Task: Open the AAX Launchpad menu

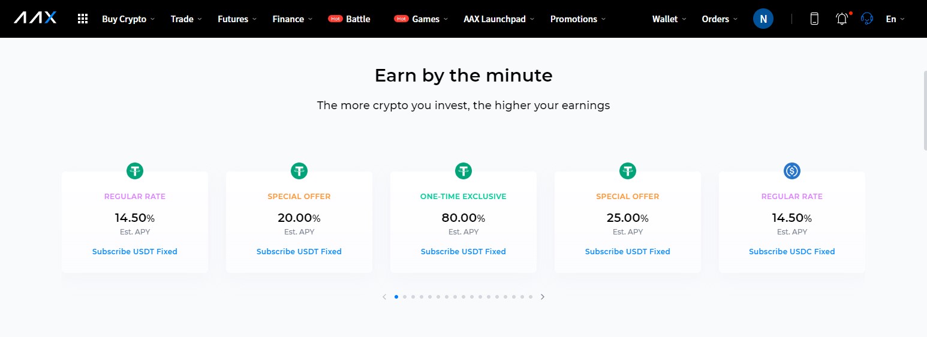Action: [x=499, y=19]
